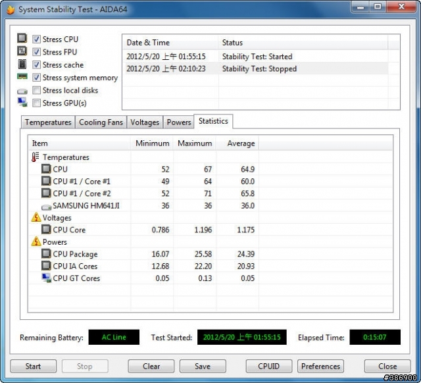Switch to the Voltages tab
The width and height of the screenshot is (421, 383).
click(x=145, y=122)
